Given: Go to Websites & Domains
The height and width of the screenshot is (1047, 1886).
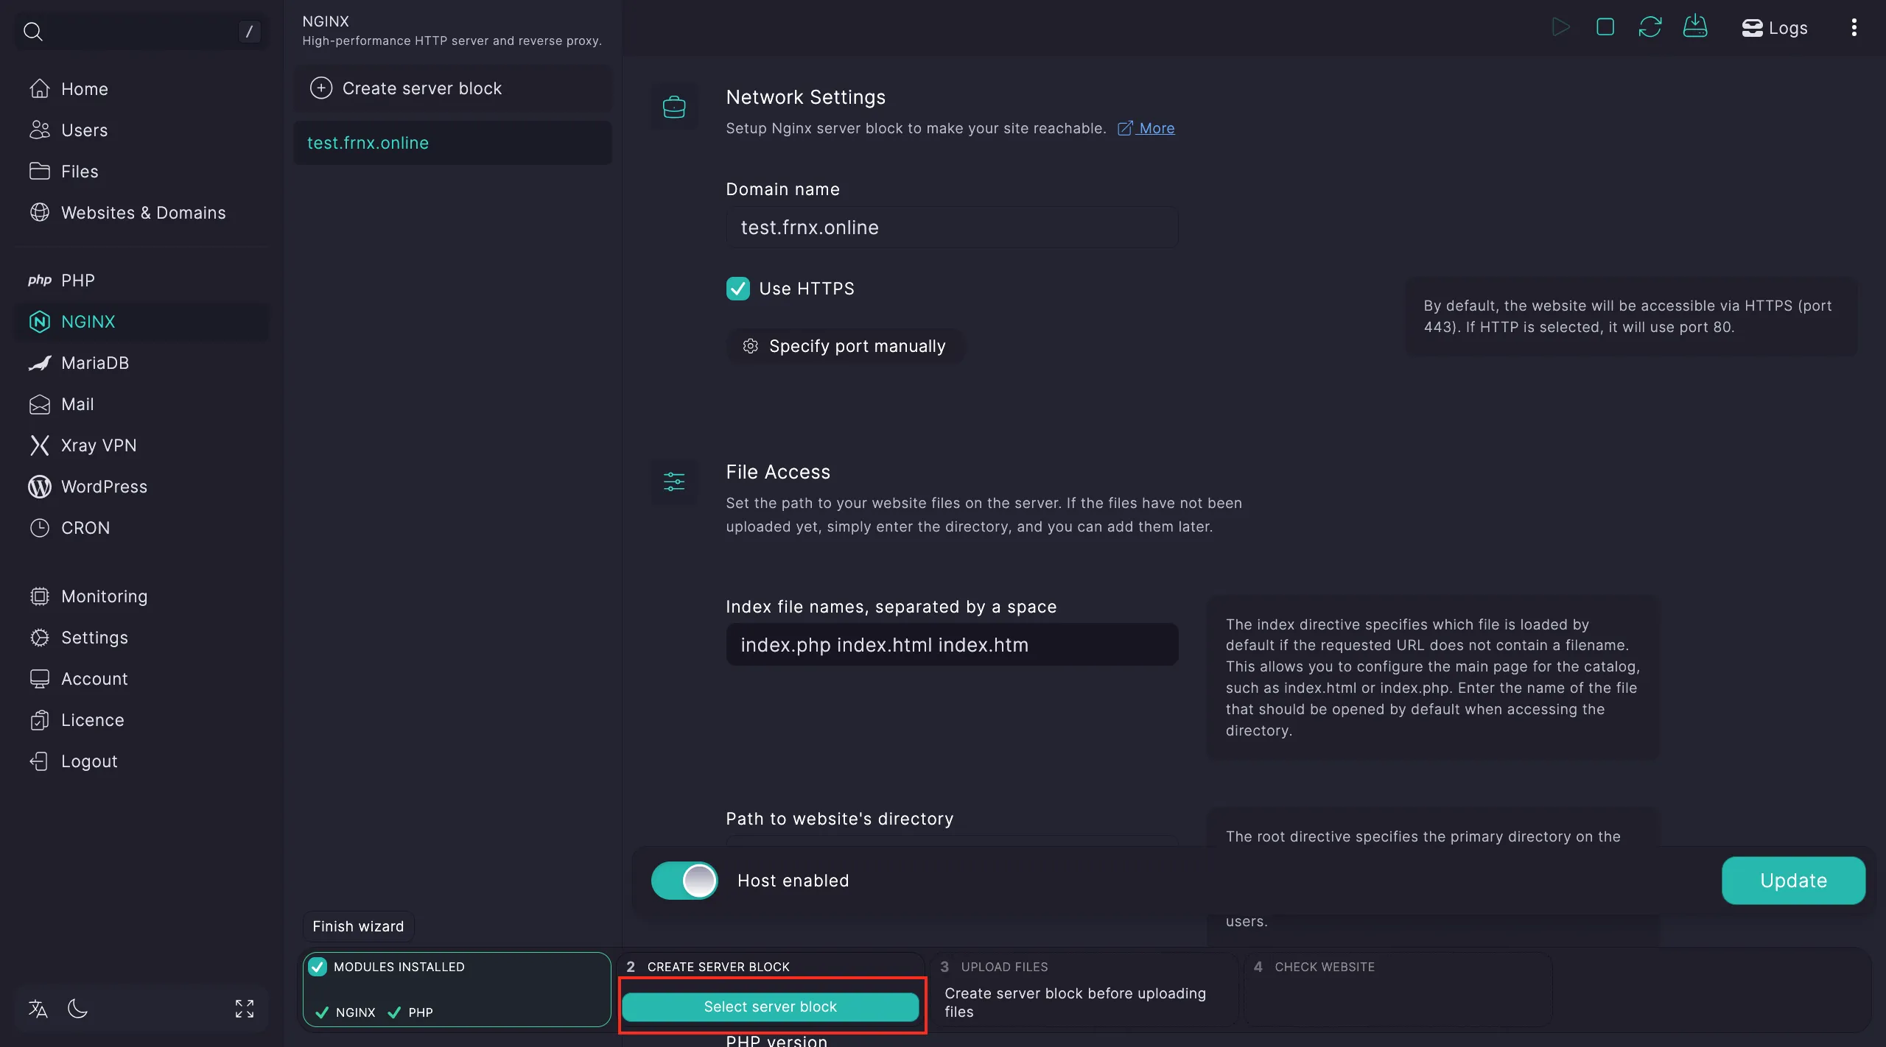Looking at the screenshot, I should pos(143,213).
